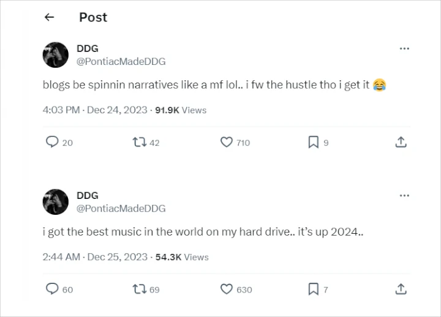Screen dimensions: 441x317
Task: Open the 2:44 AM Dec 25, 2023 timestamp
Action: coord(95,257)
